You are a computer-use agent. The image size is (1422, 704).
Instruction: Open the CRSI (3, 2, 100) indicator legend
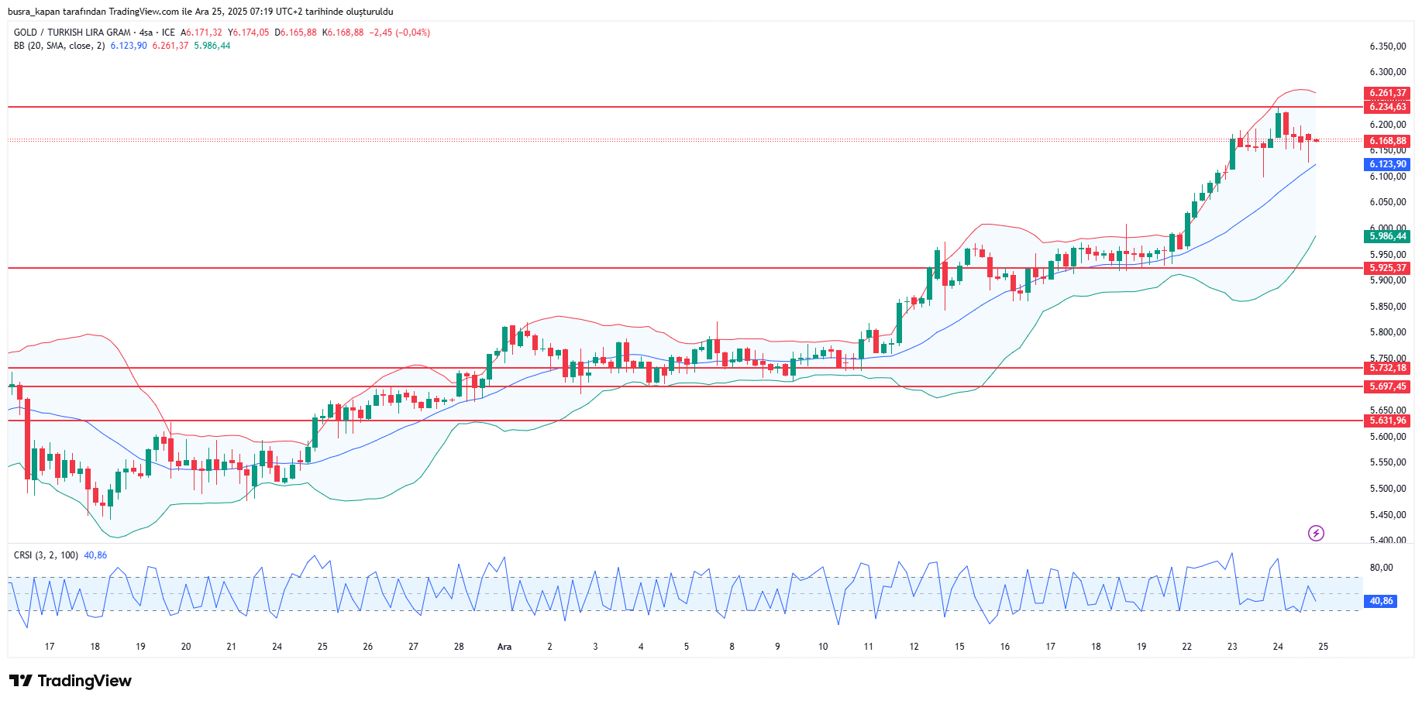point(46,555)
